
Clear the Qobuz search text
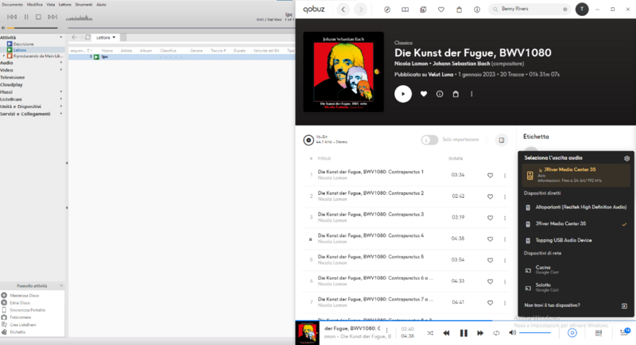(565, 10)
